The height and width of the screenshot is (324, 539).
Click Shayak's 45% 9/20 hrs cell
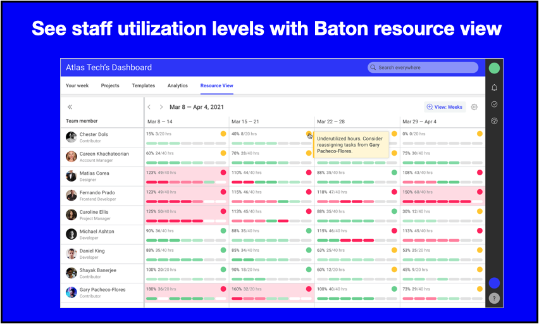coord(443,274)
